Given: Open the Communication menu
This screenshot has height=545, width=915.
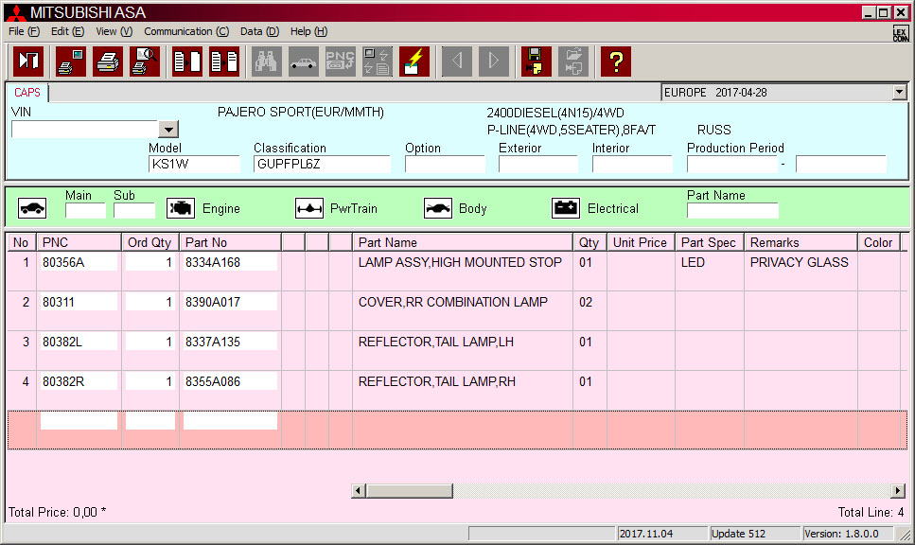Looking at the screenshot, I should point(186,31).
